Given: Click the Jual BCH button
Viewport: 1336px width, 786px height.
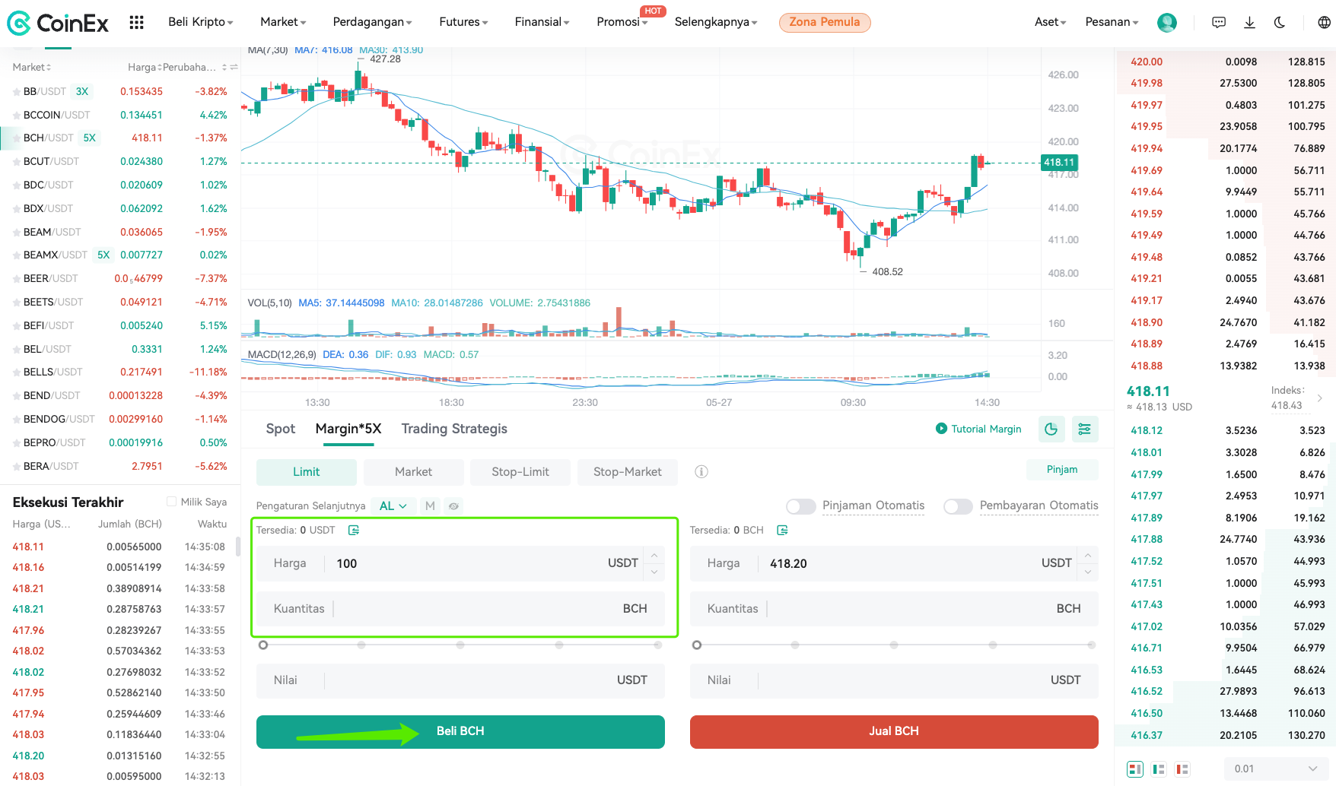Looking at the screenshot, I should click(894, 731).
